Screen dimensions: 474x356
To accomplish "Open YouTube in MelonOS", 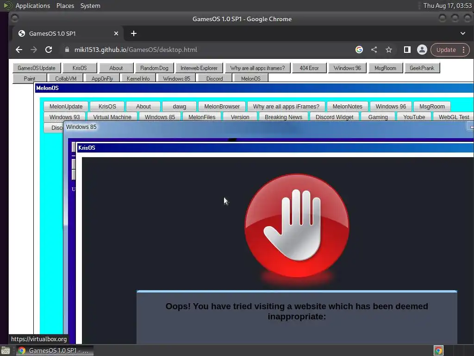I will click(414, 117).
